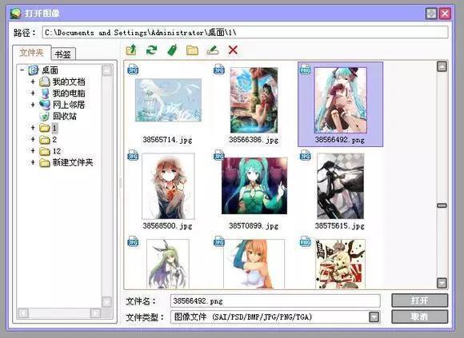Select thumbnail of 38566492.png
The image size is (464, 338).
[340, 100]
